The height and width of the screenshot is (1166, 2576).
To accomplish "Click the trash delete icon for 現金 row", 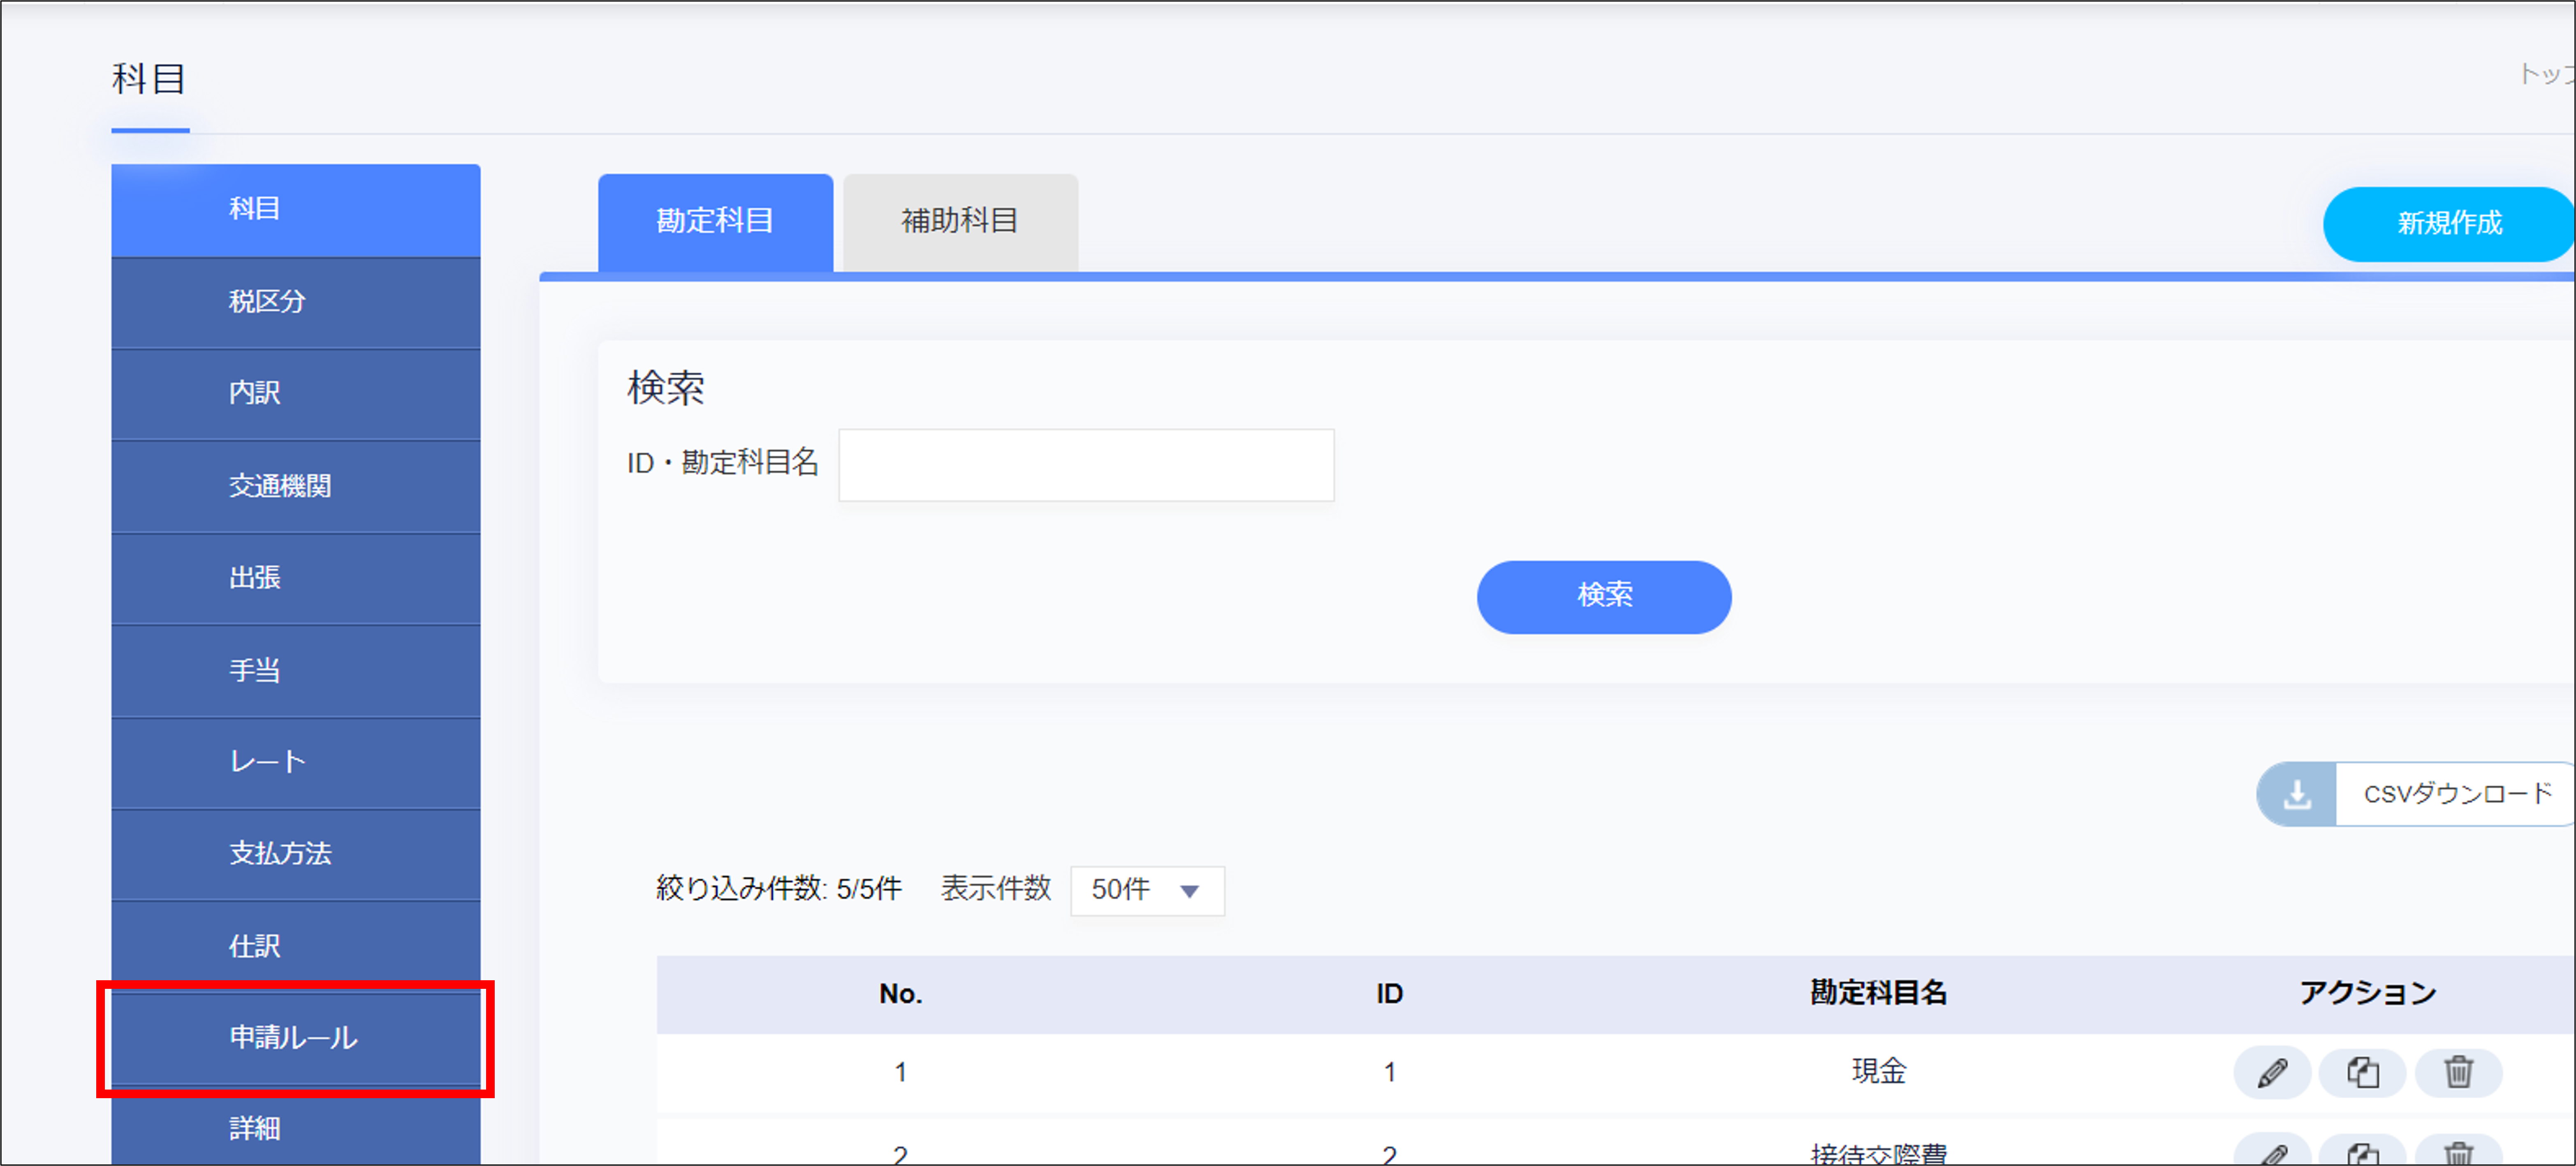I will coord(2458,1073).
